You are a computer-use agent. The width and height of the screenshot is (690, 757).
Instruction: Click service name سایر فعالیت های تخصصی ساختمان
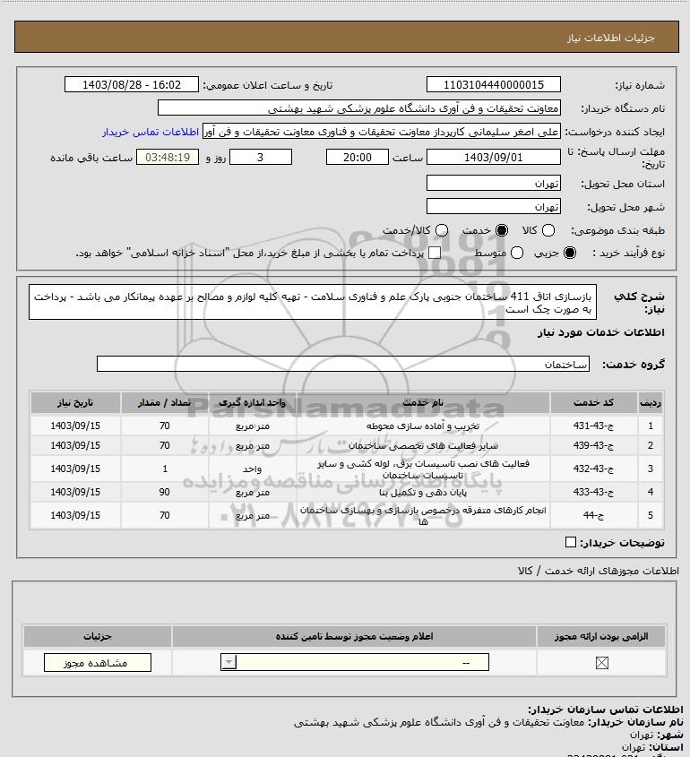pos(423,445)
